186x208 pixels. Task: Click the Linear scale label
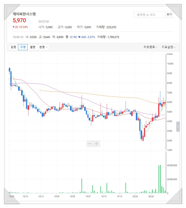170,54
